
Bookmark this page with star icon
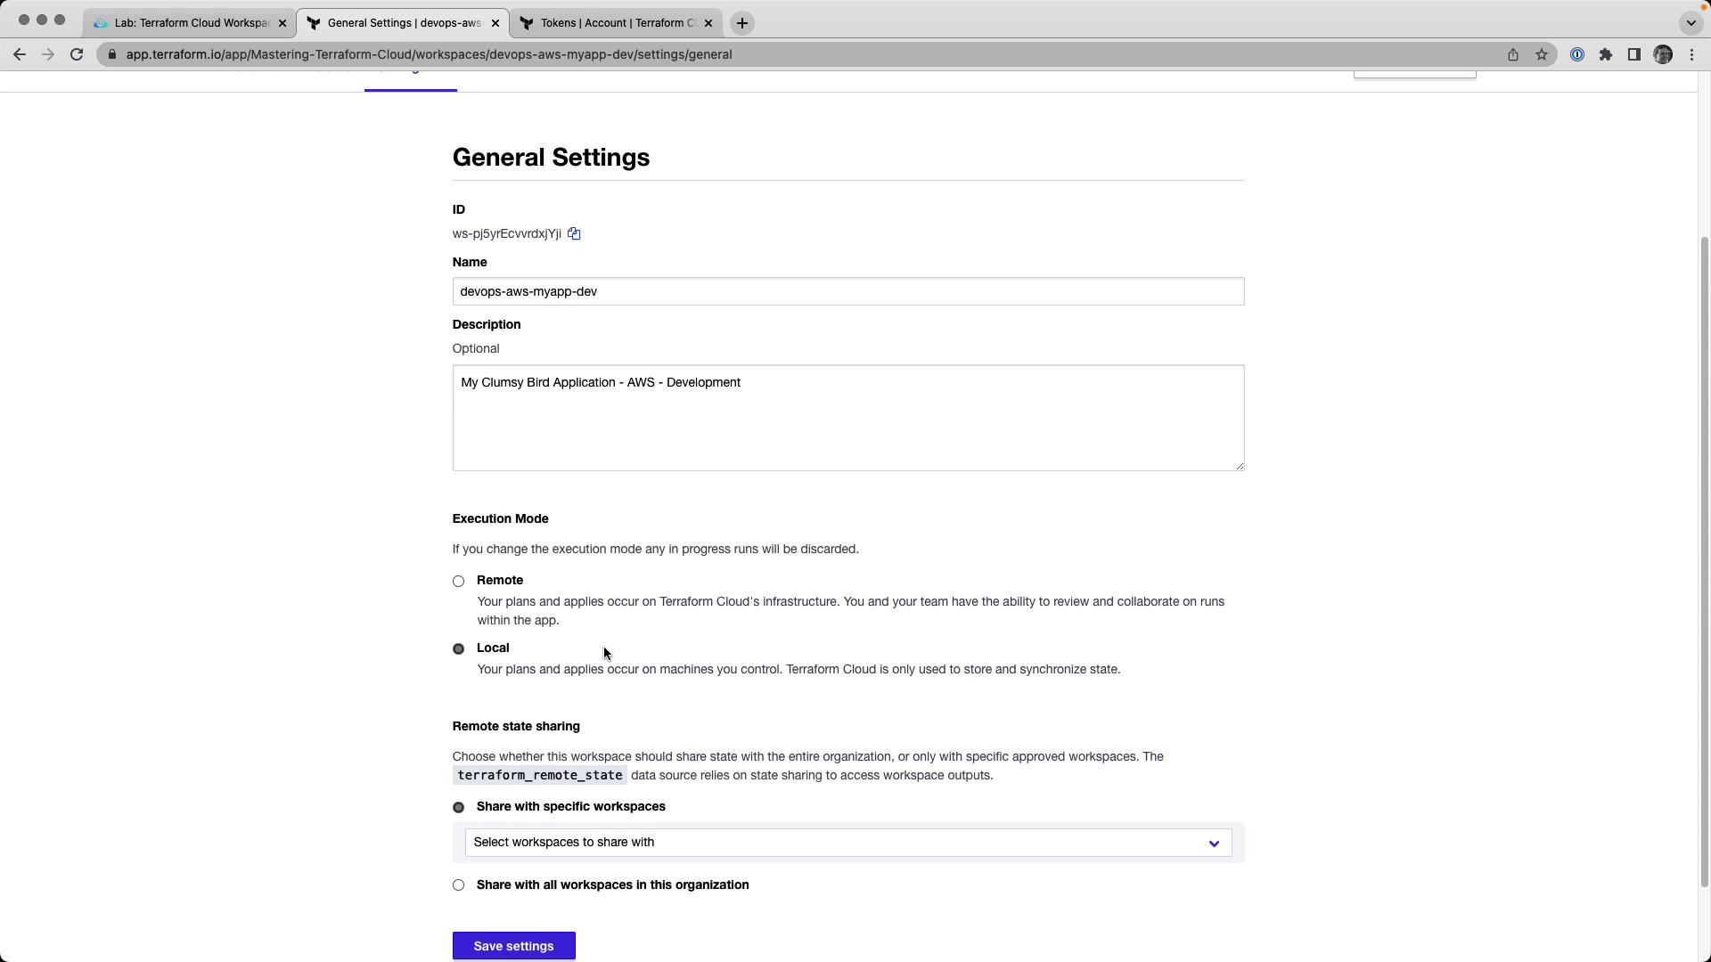pos(1542,54)
